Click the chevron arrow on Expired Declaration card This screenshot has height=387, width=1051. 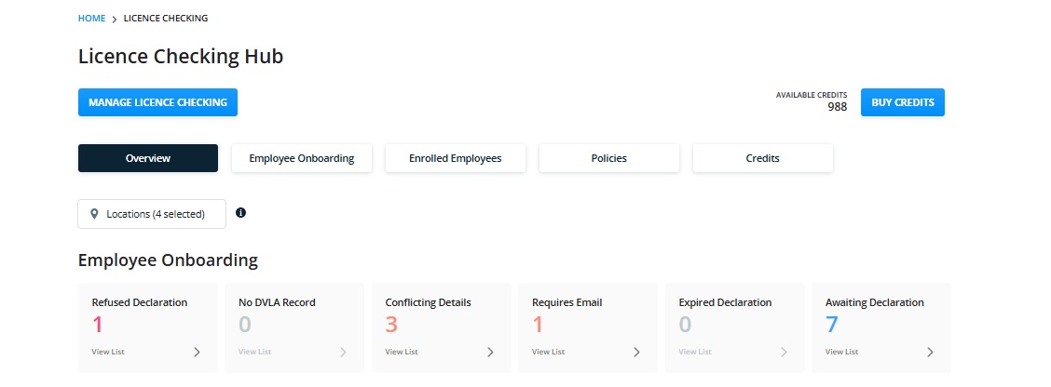784,353
